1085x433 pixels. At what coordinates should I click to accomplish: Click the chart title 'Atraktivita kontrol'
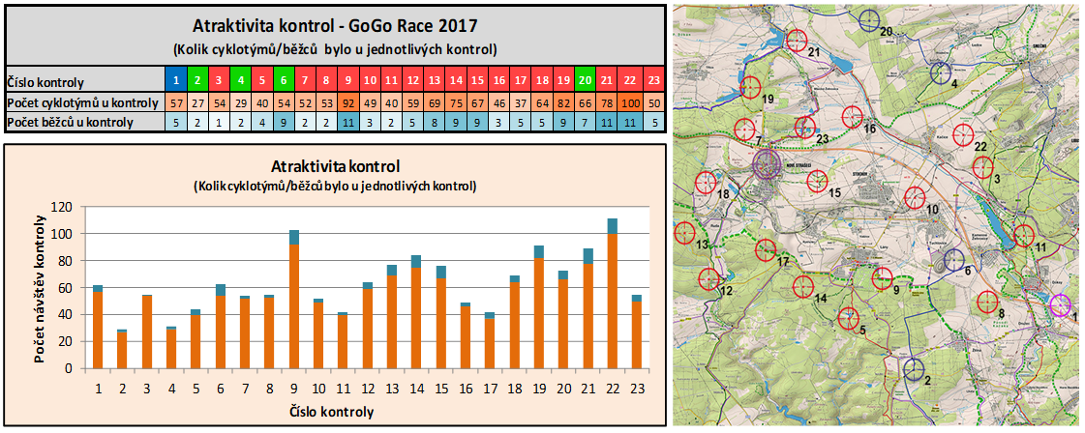click(x=335, y=167)
